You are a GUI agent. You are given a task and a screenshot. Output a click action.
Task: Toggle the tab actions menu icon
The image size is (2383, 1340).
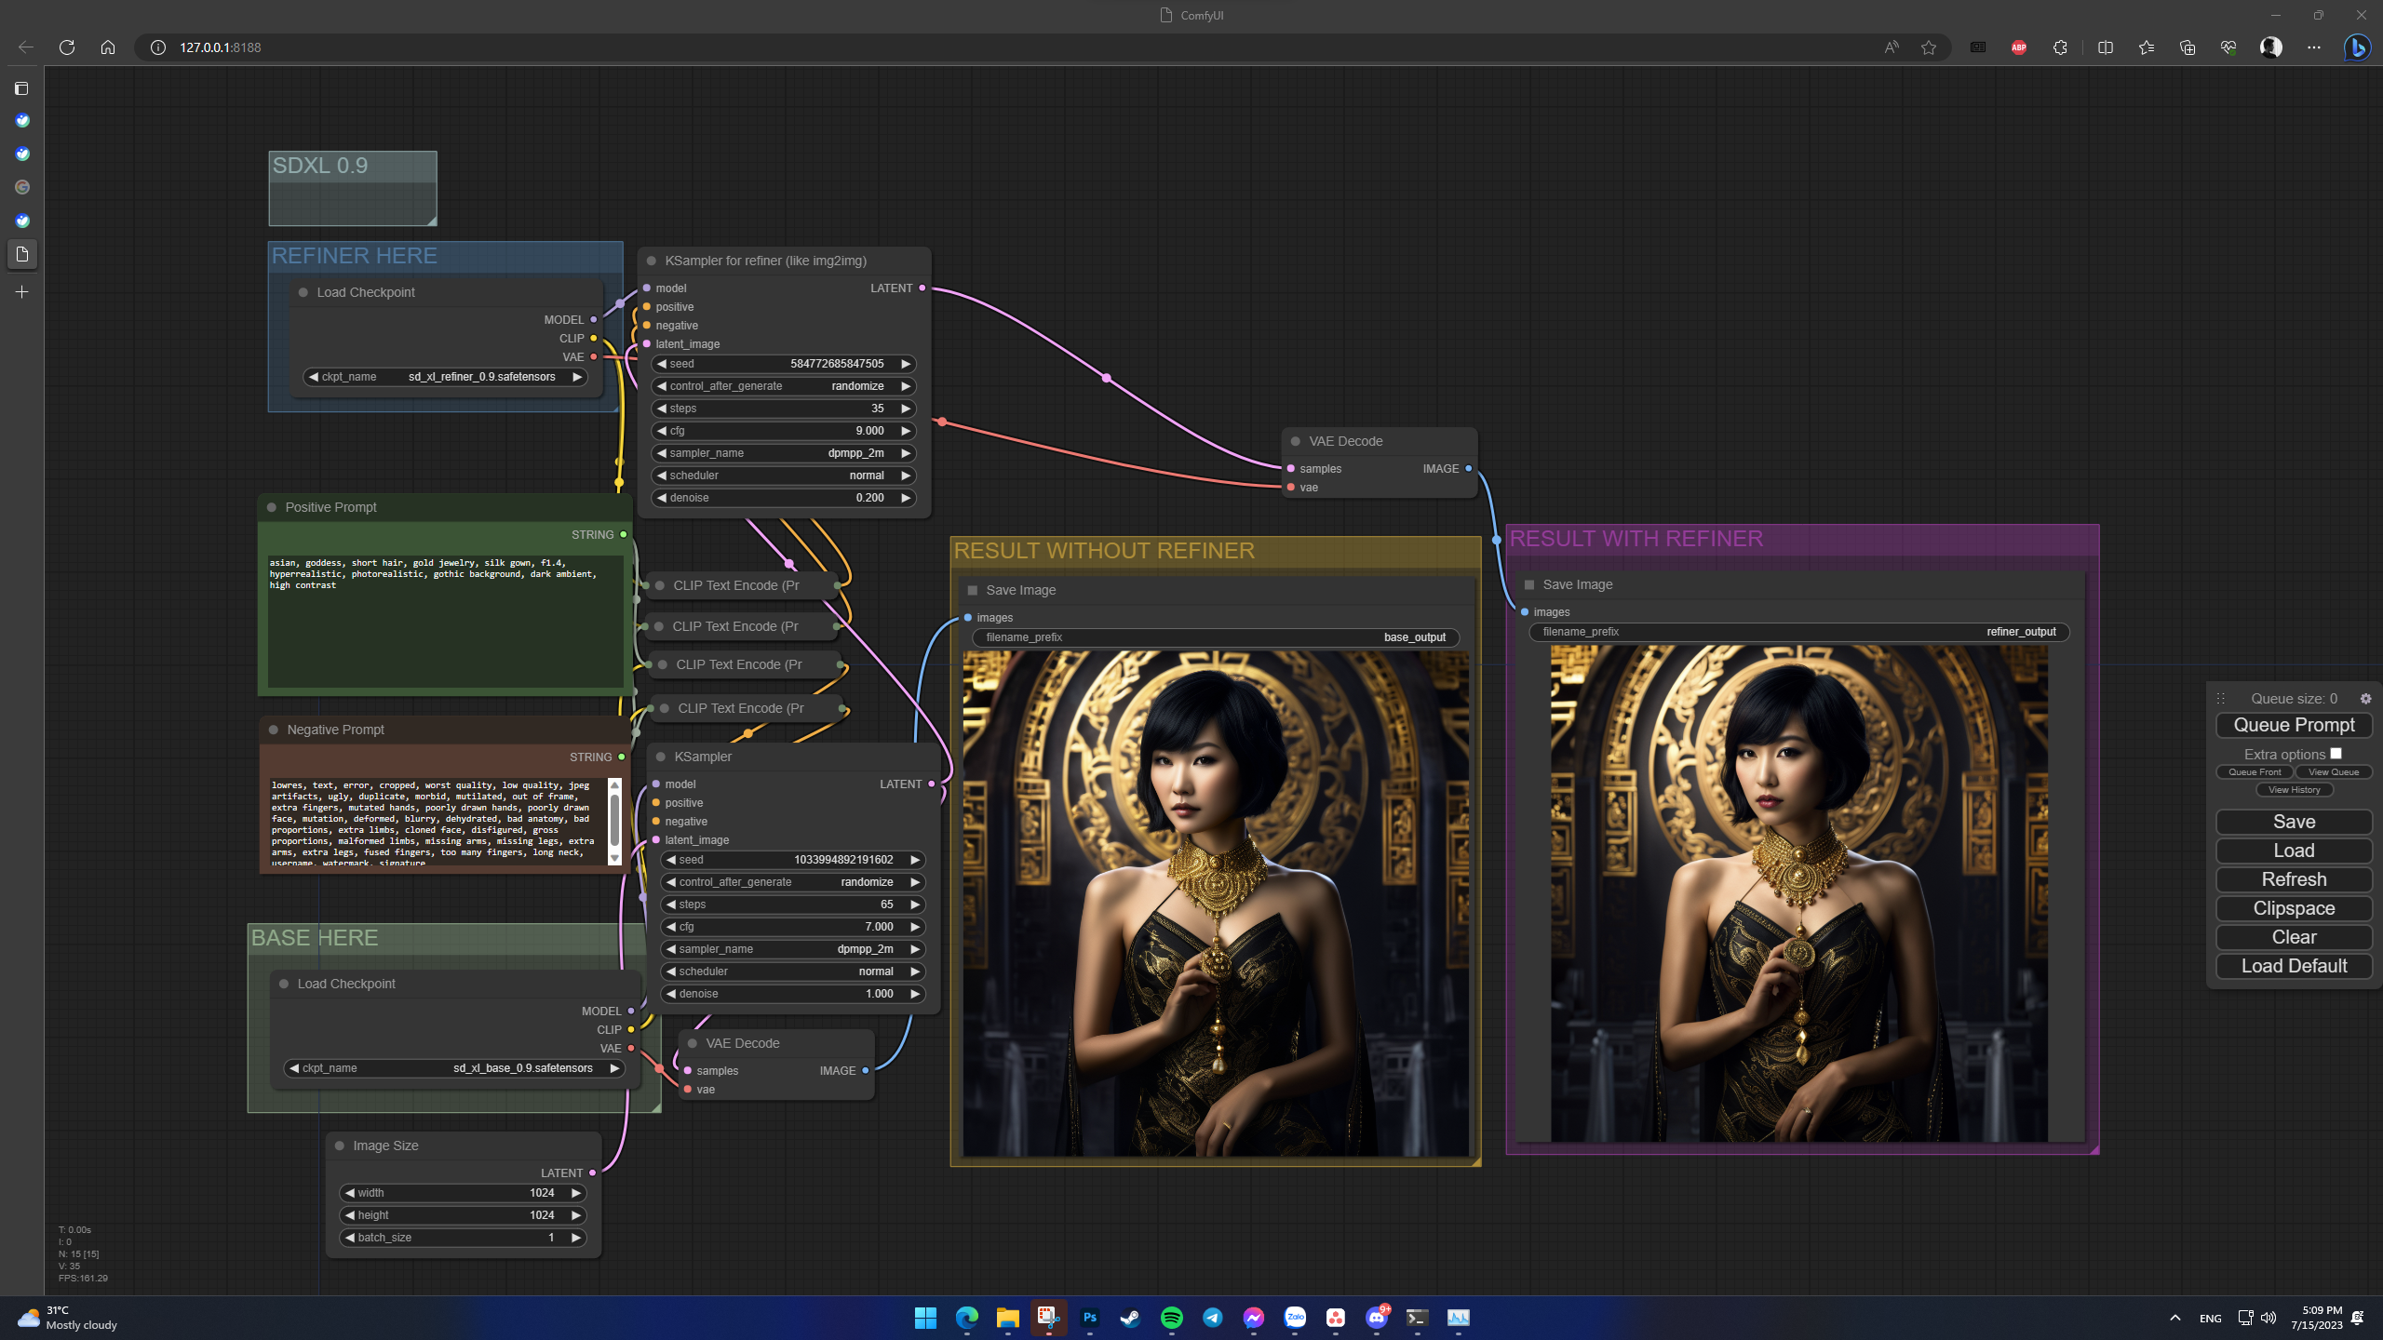pyautogui.click(x=22, y=88)
